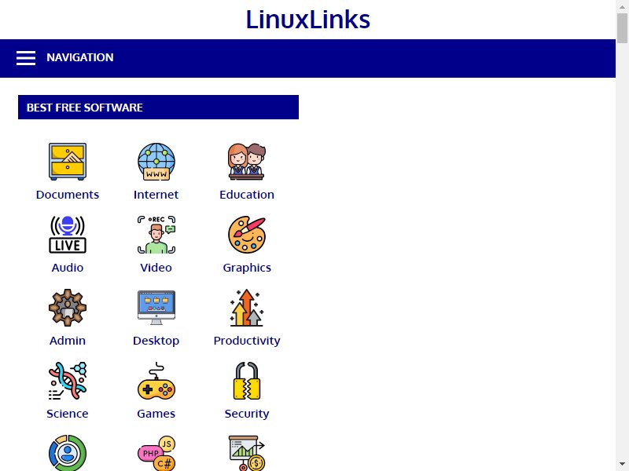
Task: Open the Documents category link
Action: click(x=68, y=195)
